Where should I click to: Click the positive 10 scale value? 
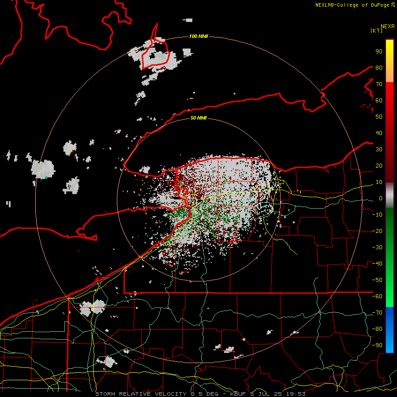pos(379,182)
